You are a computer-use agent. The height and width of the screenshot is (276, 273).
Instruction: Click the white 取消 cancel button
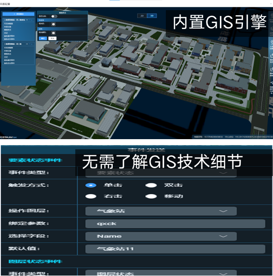coord(52,38)
